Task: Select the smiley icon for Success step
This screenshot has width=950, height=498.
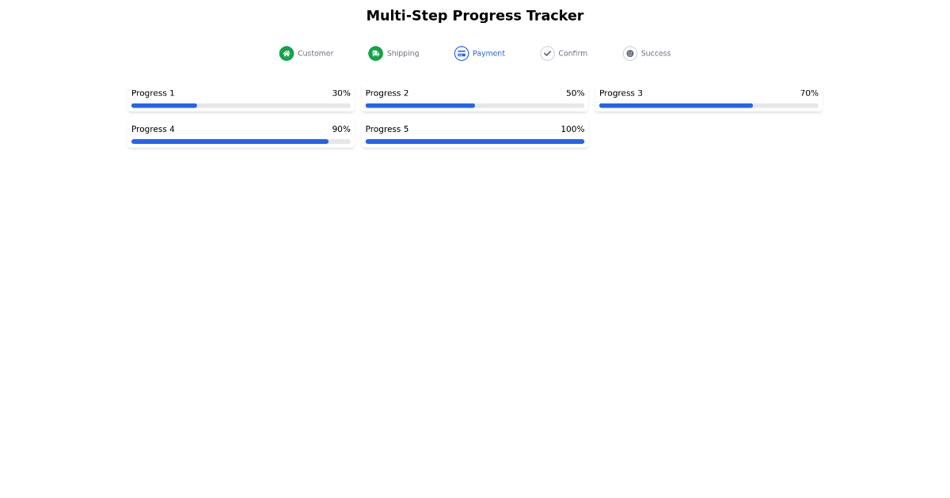Action: (x=630, y=53)
